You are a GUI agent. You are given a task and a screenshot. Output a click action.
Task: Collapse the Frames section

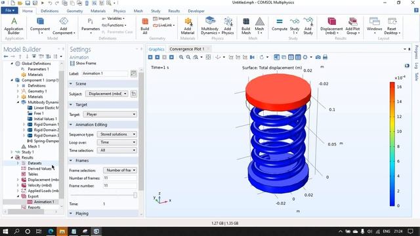[x=71, y=161]
